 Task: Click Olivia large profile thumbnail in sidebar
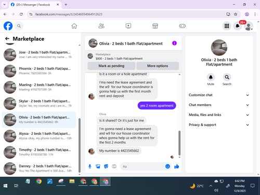219,47
